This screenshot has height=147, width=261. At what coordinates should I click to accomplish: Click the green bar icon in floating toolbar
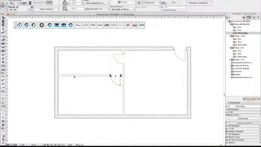coord(142,25)
